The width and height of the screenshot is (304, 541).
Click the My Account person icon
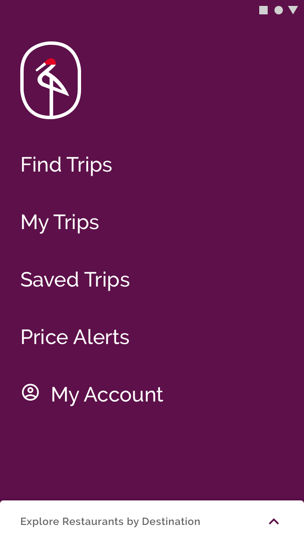[30, 393]
